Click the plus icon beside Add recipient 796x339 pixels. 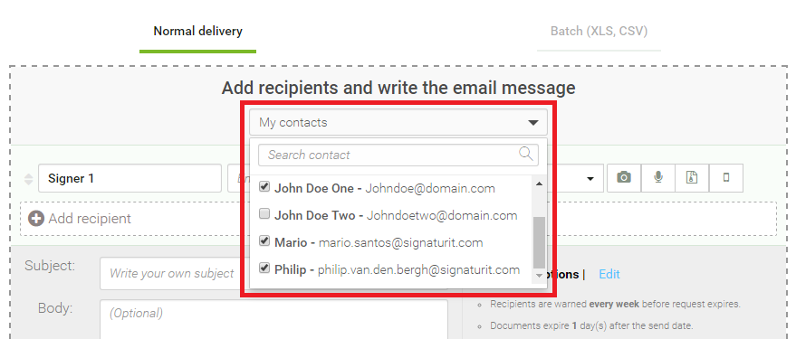click(36, 219)
